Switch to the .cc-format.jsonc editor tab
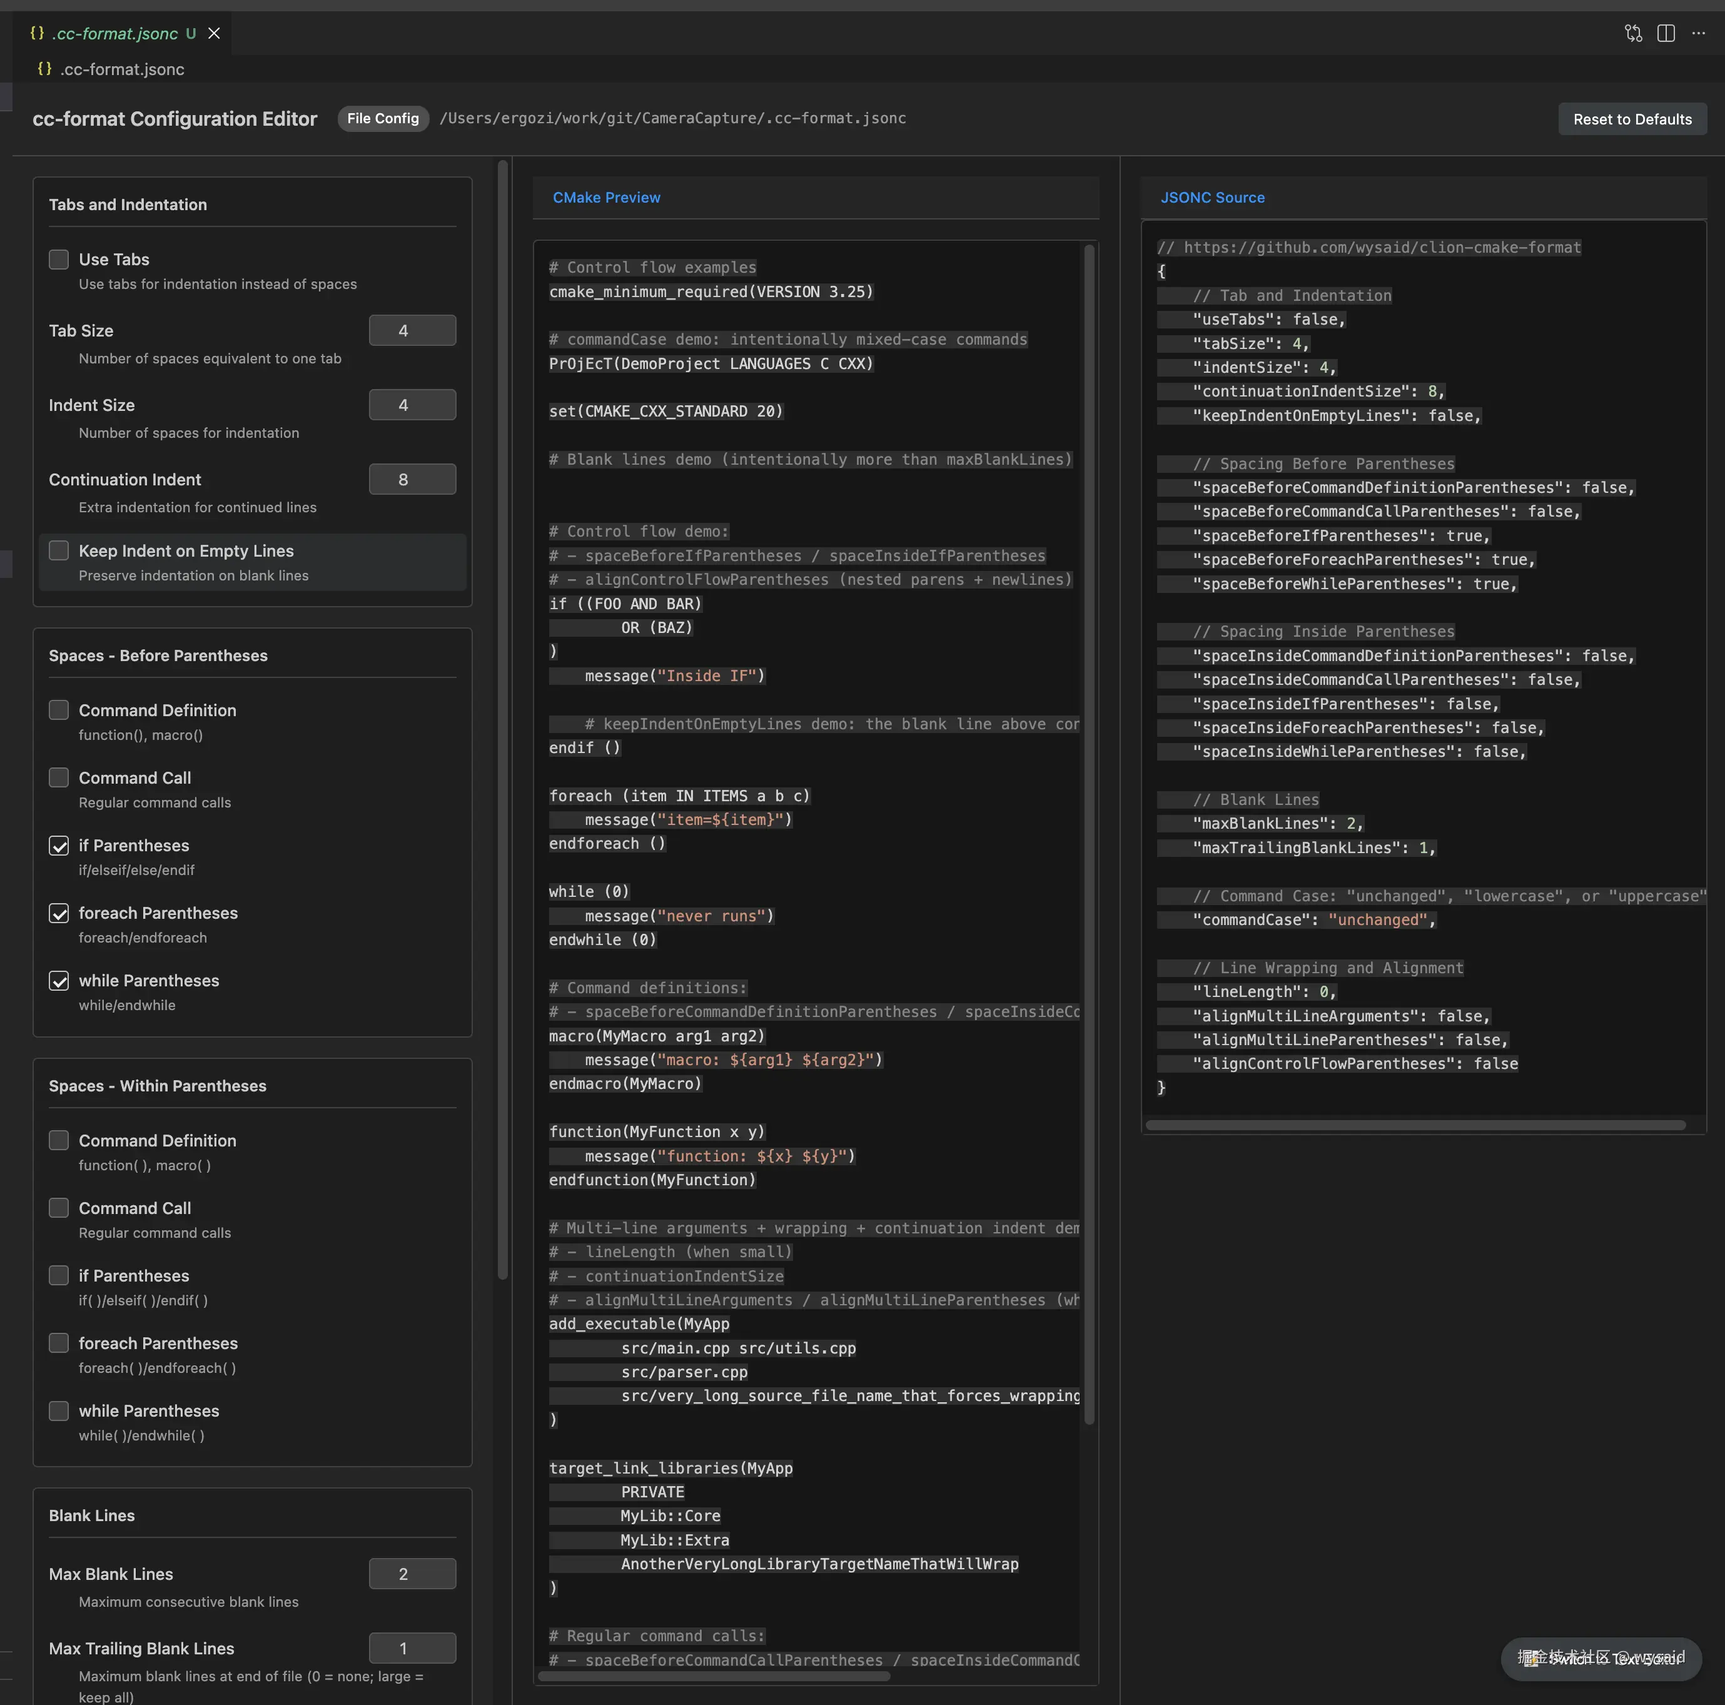The width and height of the screenshot is (1725, 1705). [x=114, y=33]
